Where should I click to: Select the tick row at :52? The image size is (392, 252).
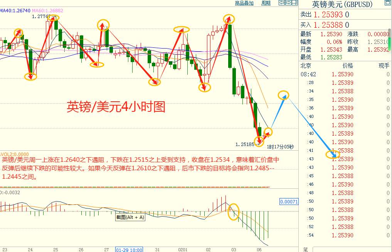pos(345,227)
